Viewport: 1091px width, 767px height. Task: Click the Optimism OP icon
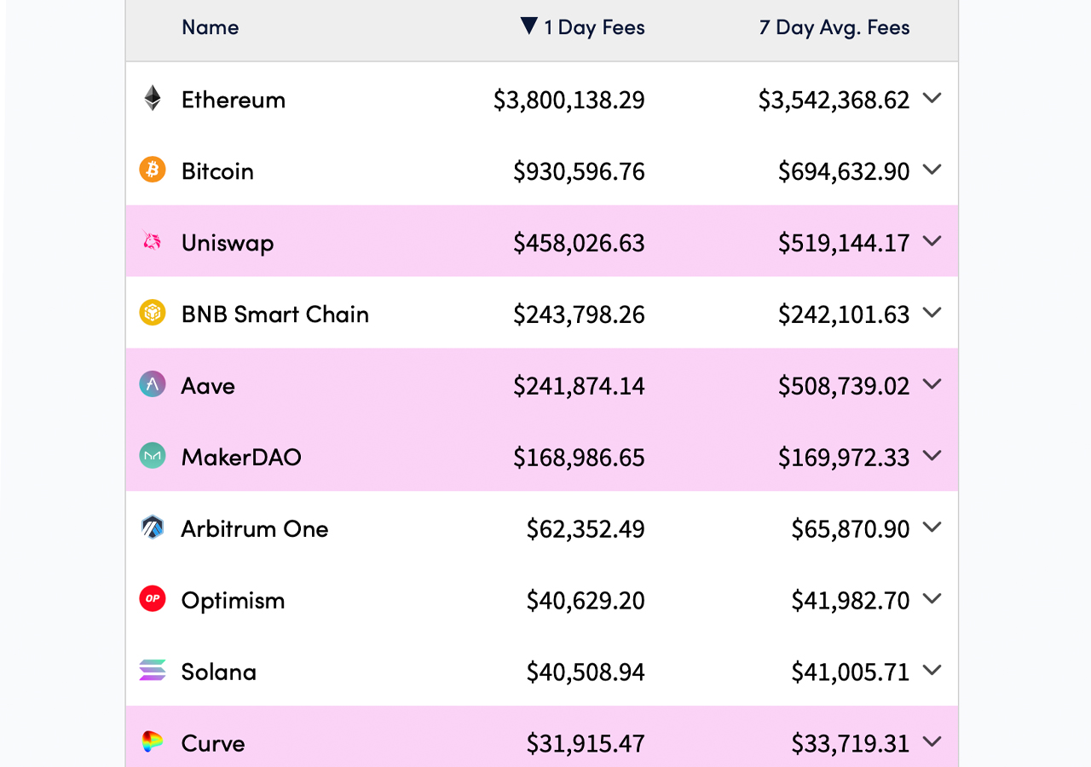tap(152, 599)
